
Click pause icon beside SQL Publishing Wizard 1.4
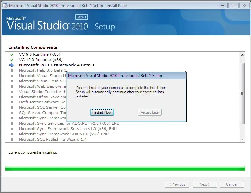pos(12,139)
